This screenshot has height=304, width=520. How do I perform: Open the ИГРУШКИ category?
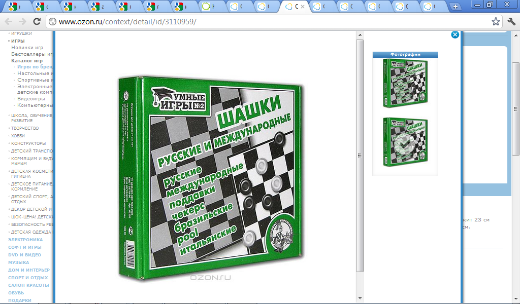[21, 33]
